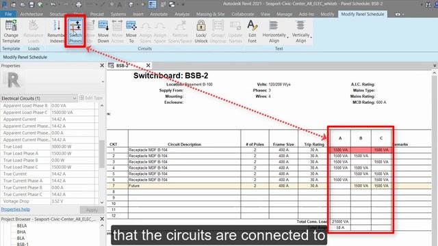
Task: Close the Properties palette
Action: 102,66
